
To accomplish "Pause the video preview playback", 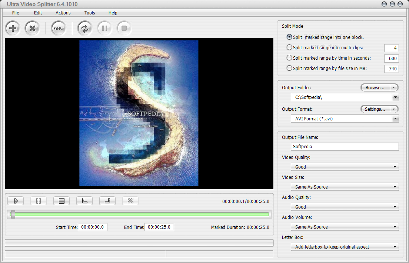I will pos(39,201).
